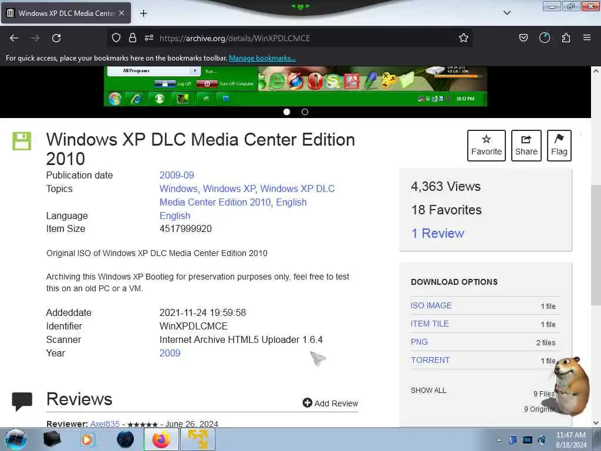Open the Windows Start orb
The image size is (601, 451).
16,439
